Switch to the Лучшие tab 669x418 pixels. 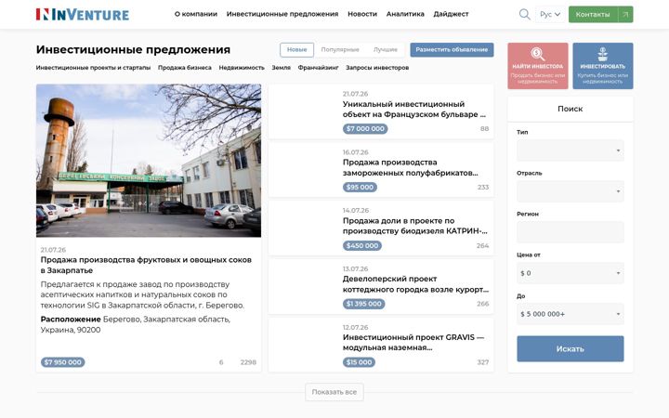click(386, 50)
